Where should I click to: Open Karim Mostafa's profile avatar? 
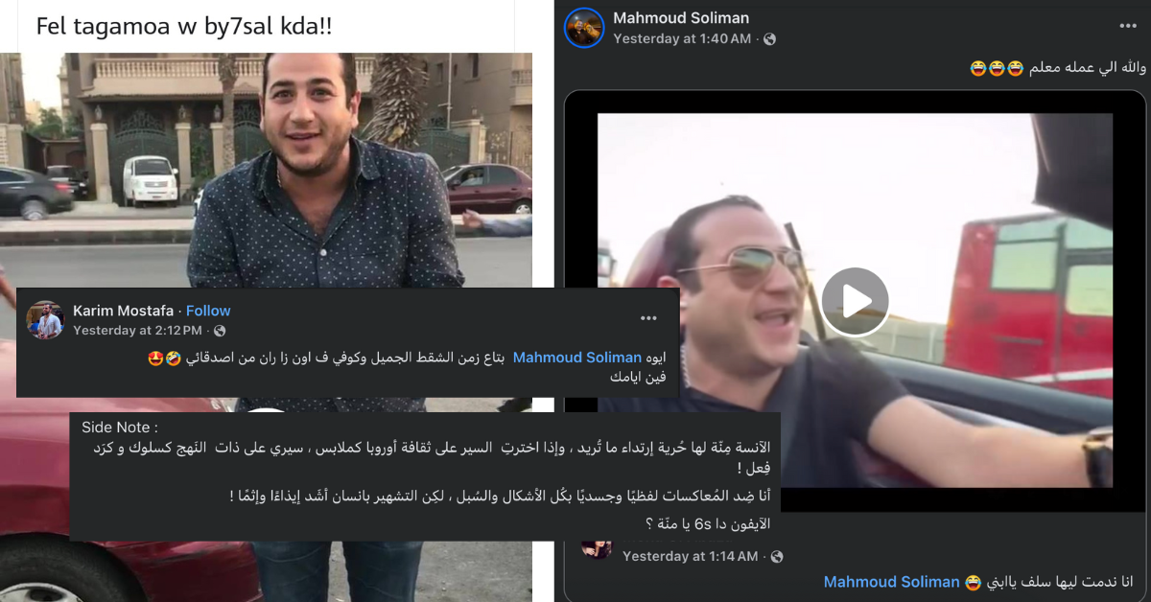coord(44,319)
